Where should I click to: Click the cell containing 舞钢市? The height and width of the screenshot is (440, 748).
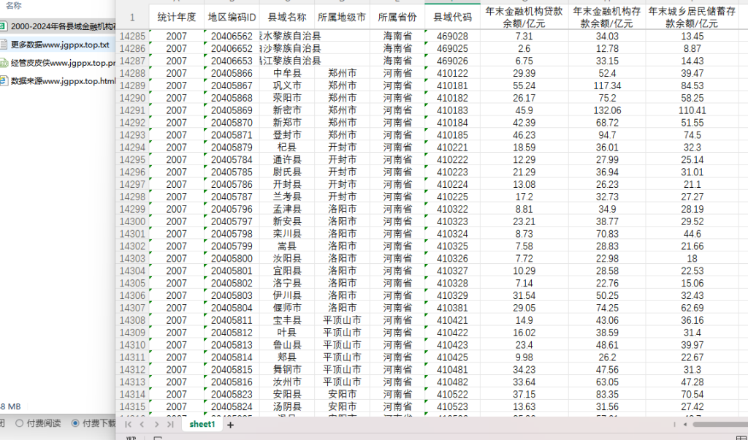(x=287, y=369)
